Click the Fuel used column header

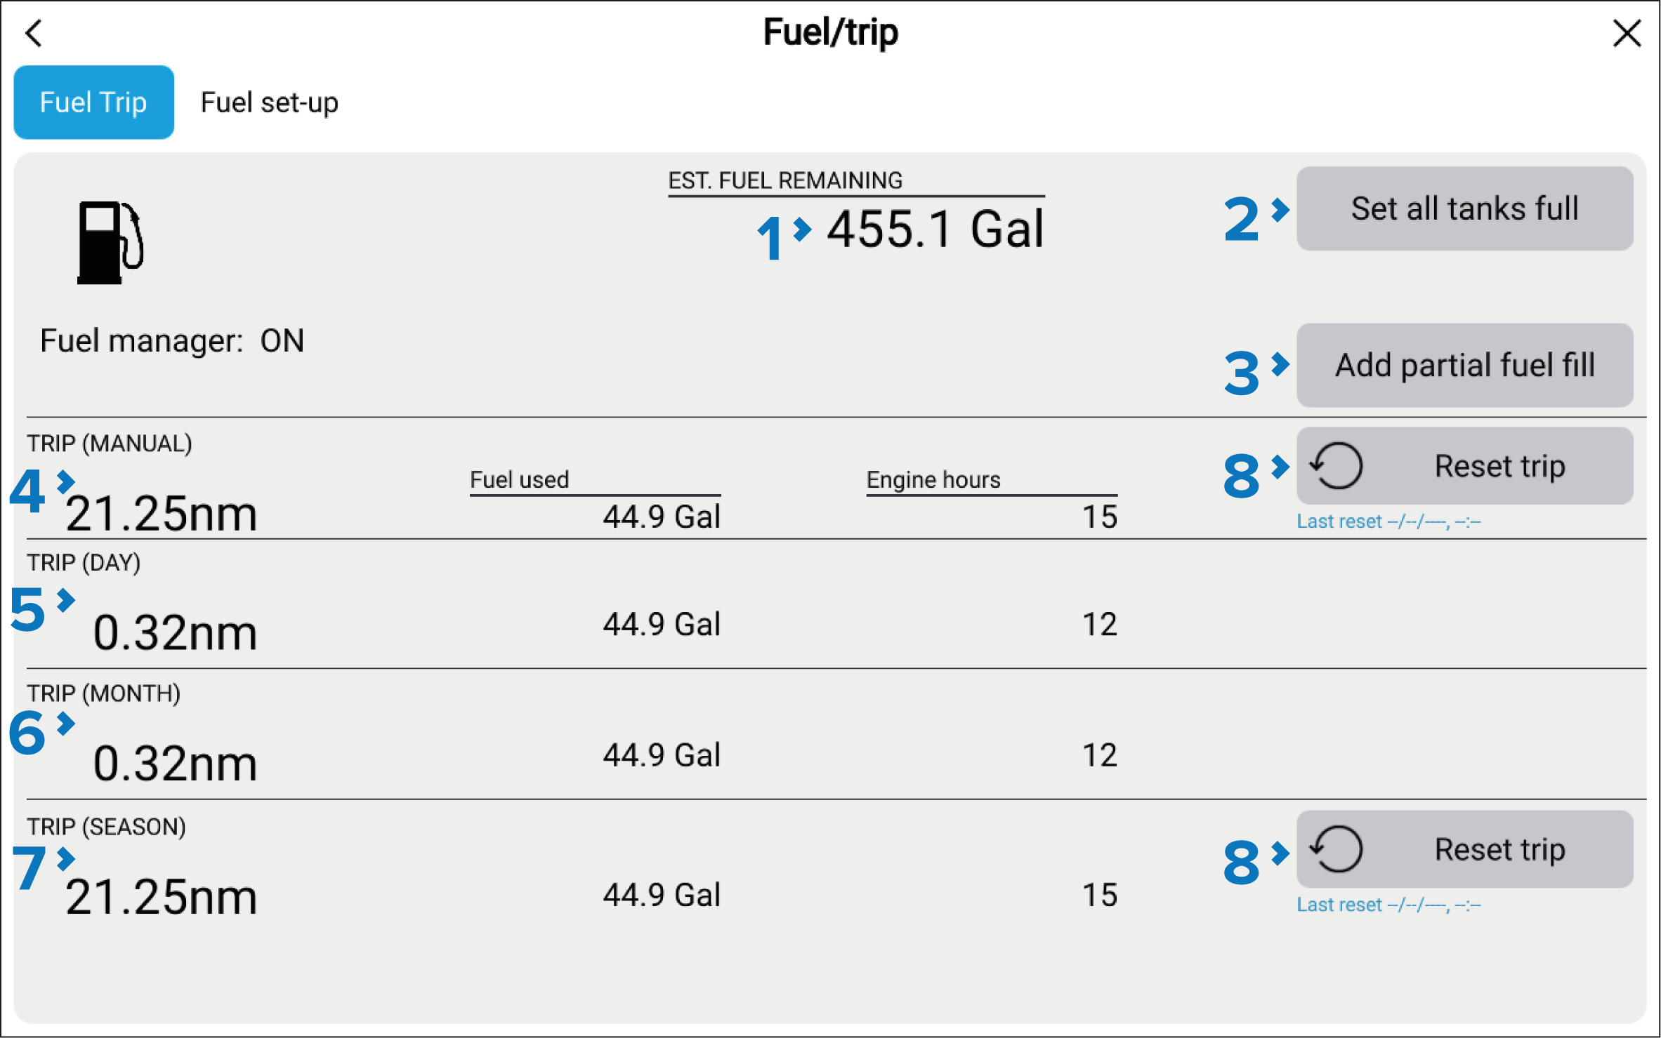pyautogui.click(x=519, y=480)
